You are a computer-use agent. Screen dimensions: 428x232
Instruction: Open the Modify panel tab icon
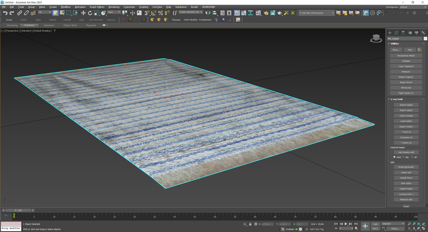pos(396,33)
